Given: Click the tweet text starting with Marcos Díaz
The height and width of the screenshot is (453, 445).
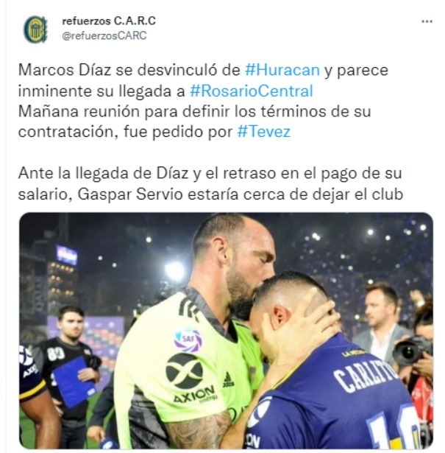Looking at the screenshot, I should (203, 101).
